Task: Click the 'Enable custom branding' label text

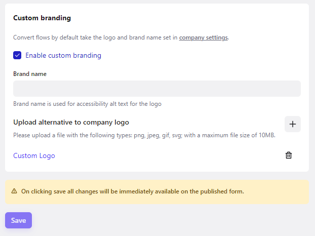Action: pos(63,55)
